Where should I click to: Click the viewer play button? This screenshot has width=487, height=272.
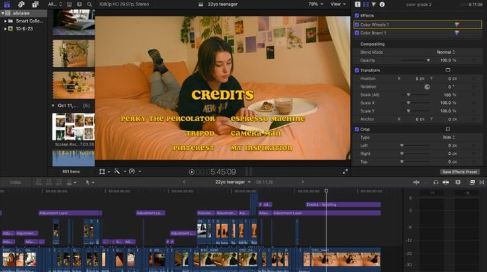192,171
